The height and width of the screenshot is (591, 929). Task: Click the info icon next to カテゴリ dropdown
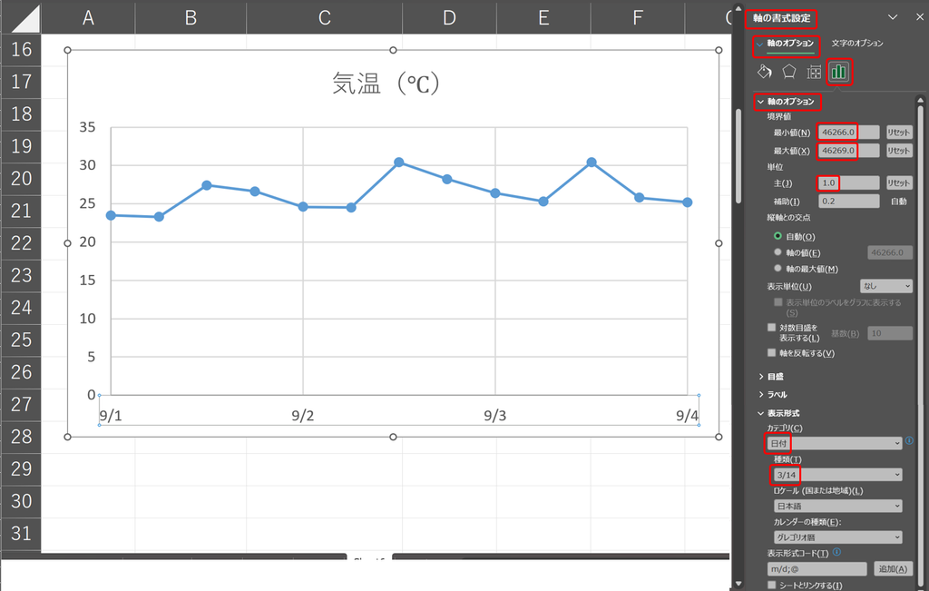point(909,440)
